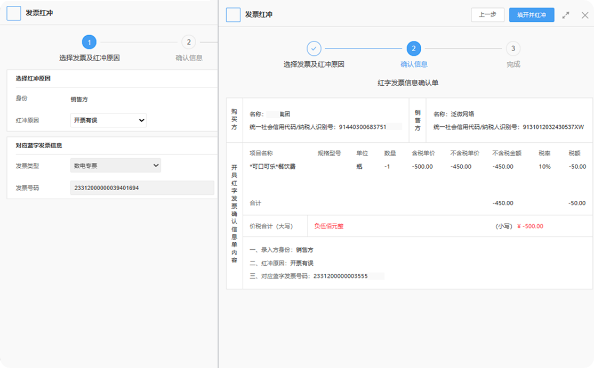Click the 填开并红冲 button
The height and width of the screenshot is (368, 594).
(531, 15)
